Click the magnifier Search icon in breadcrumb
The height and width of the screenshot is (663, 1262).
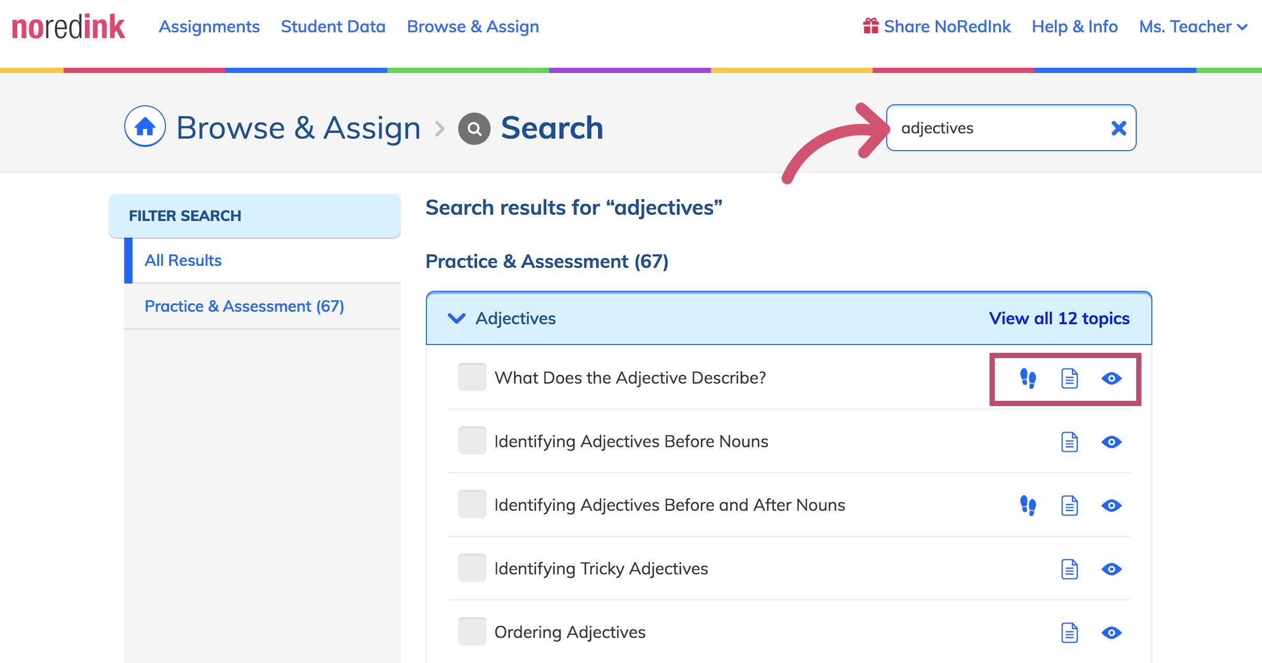[474, 128]
